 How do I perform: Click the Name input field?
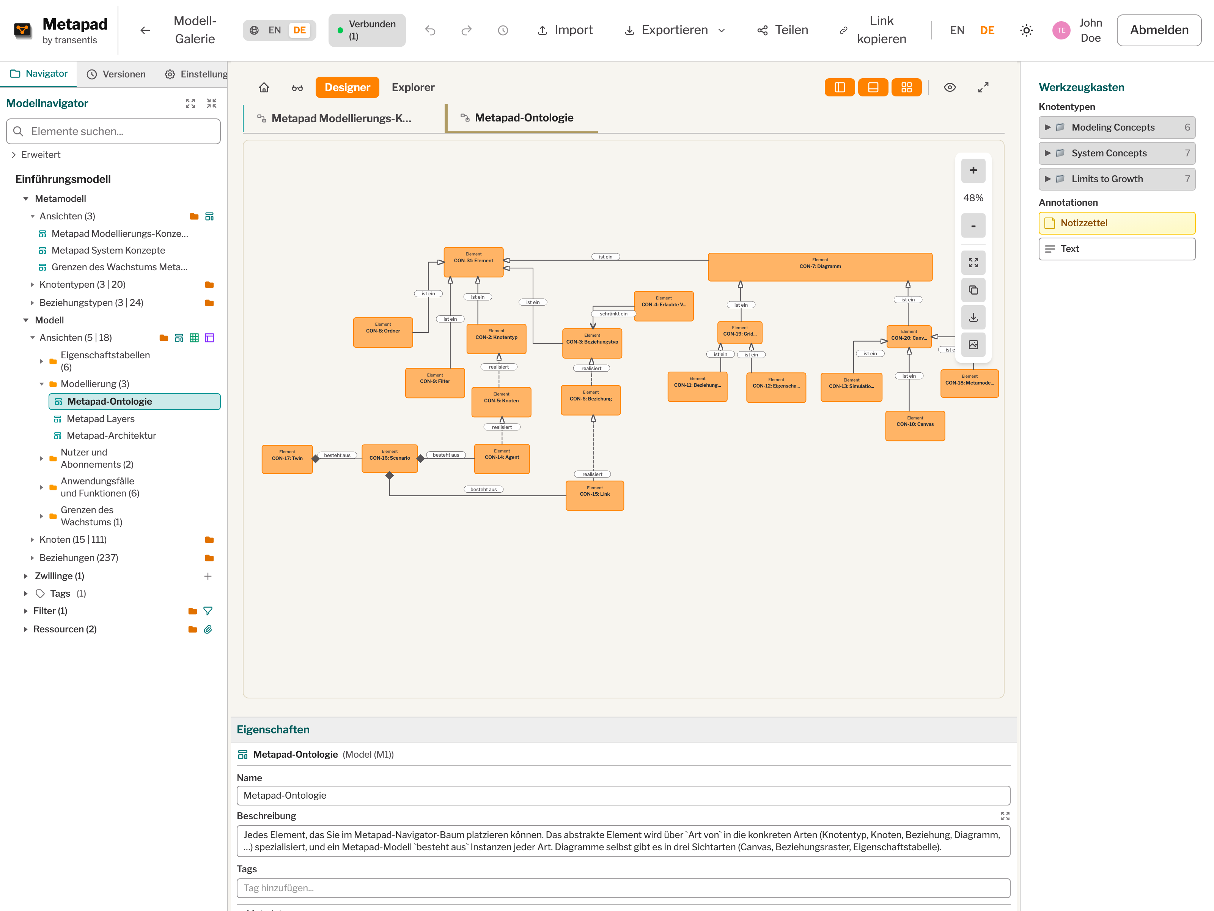(x=623, y=796)
